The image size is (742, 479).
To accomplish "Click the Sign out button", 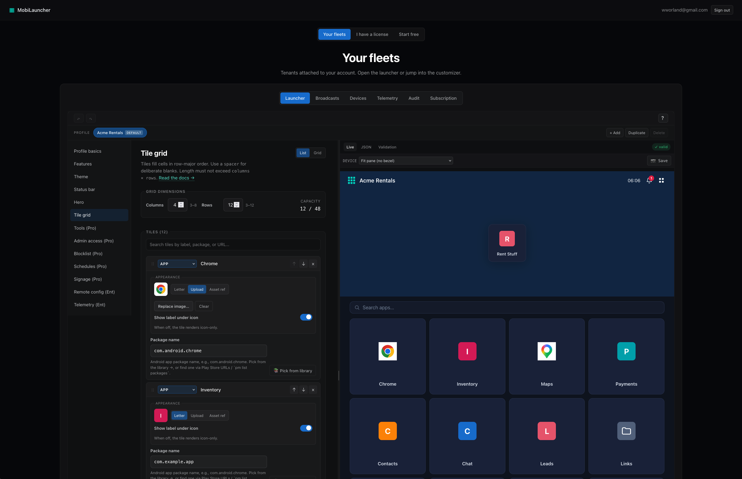I will (722, 10).
